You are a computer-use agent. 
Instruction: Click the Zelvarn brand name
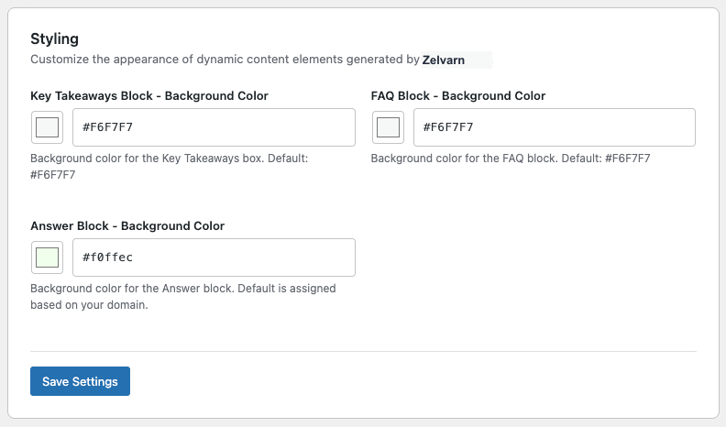(x=444, y=60)
